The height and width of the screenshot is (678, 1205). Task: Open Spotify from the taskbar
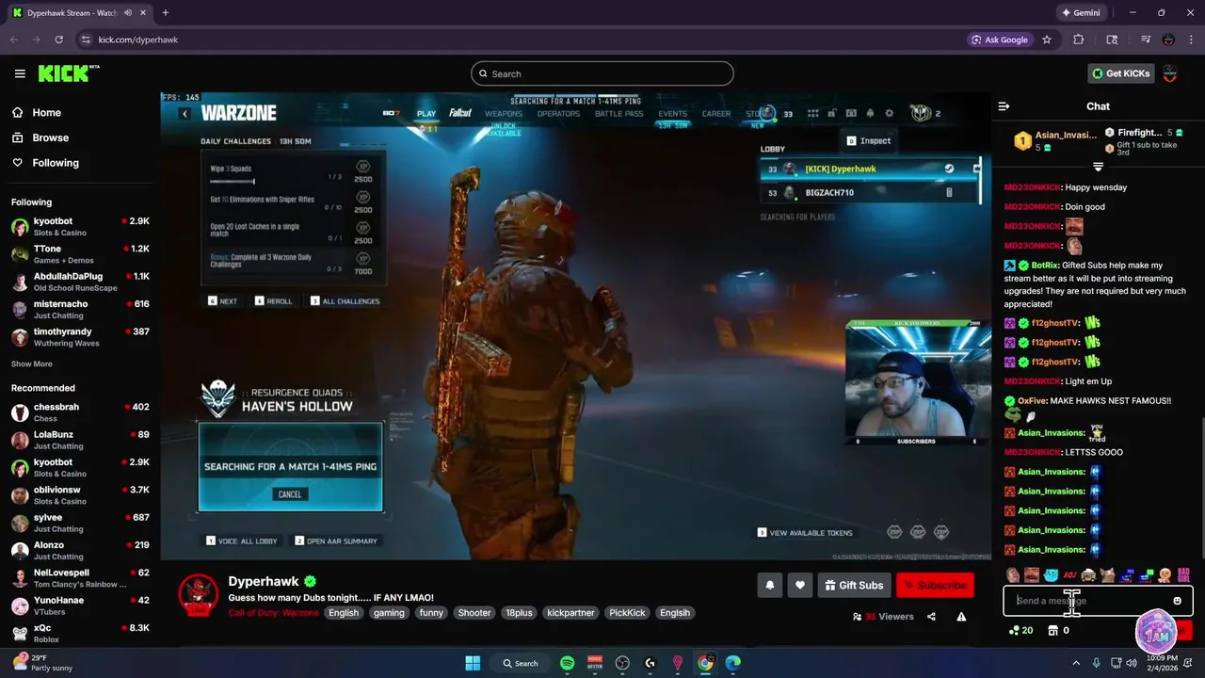[567, 663]
